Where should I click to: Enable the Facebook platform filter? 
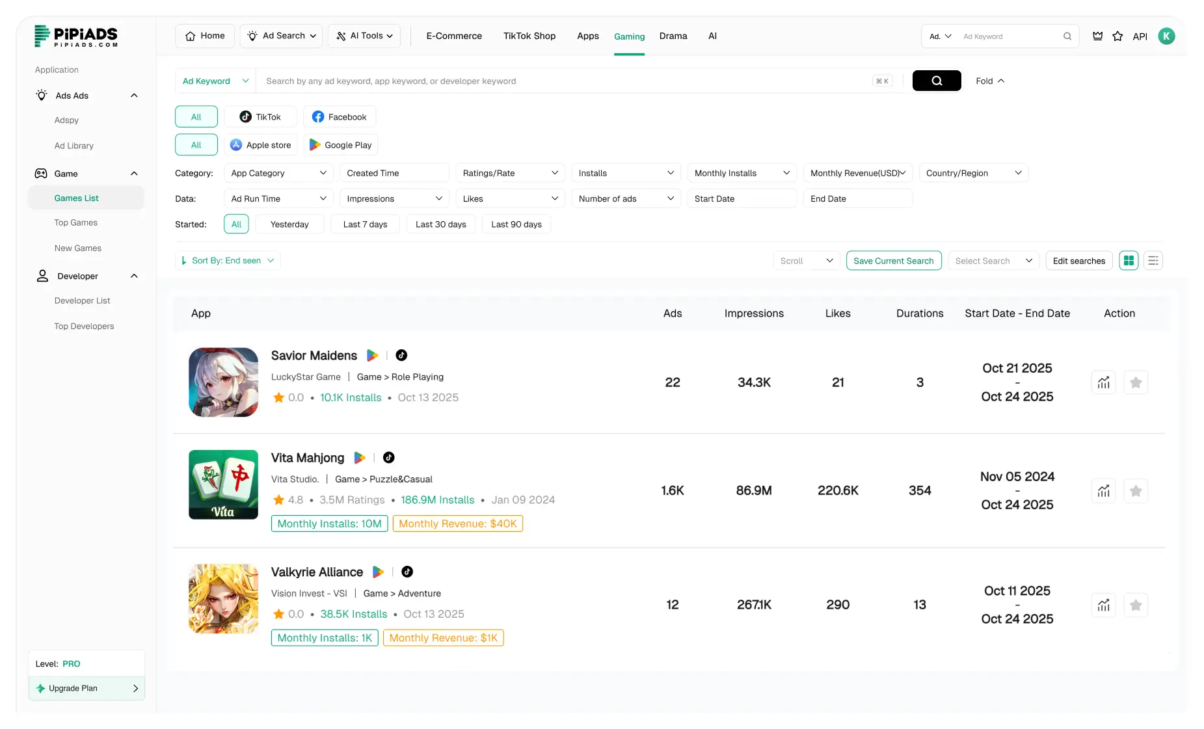click(x=340, y=116)
